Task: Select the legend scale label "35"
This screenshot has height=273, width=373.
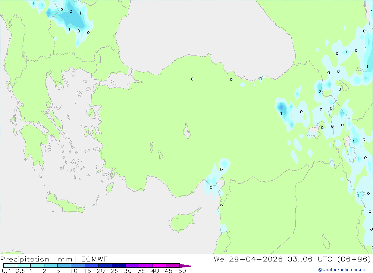Action: (x=141, y=271)
